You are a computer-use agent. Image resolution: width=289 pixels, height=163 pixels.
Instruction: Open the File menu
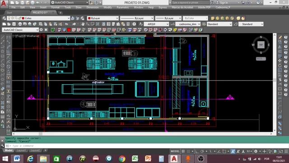tap(14, 7)
